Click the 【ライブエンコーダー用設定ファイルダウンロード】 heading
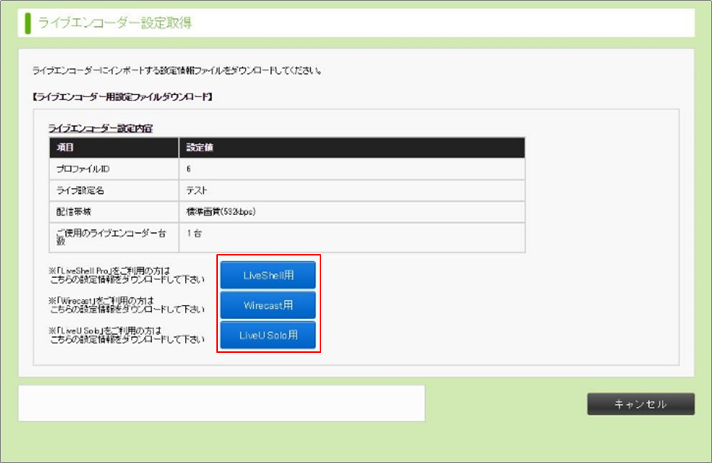The height and width of the screenshot is (463, 712). [x=123, y=97]
